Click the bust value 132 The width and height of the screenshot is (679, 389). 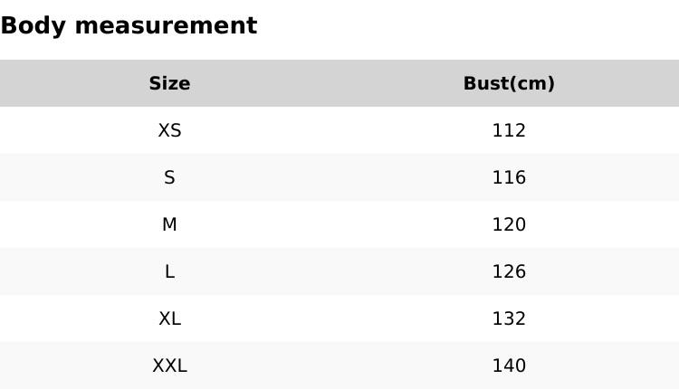coord(509,318)
